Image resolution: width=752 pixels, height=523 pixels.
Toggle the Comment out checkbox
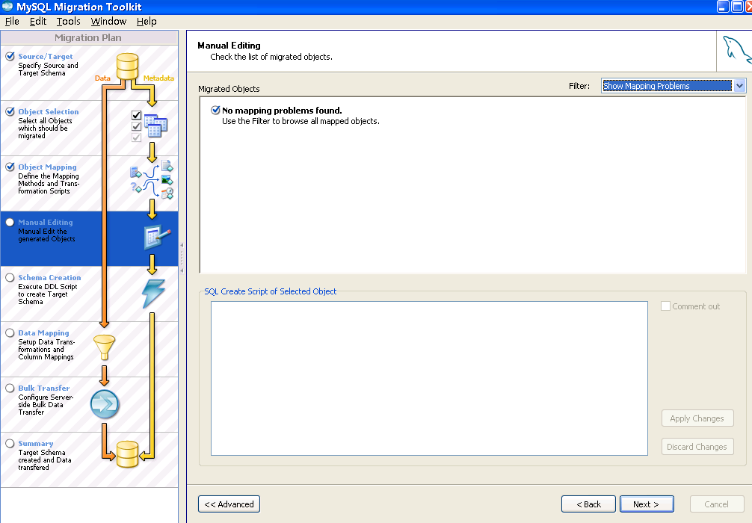[666, 306]
